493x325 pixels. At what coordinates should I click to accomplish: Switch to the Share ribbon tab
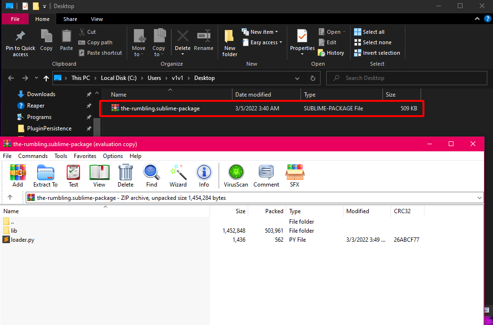(x=70, y=19)
